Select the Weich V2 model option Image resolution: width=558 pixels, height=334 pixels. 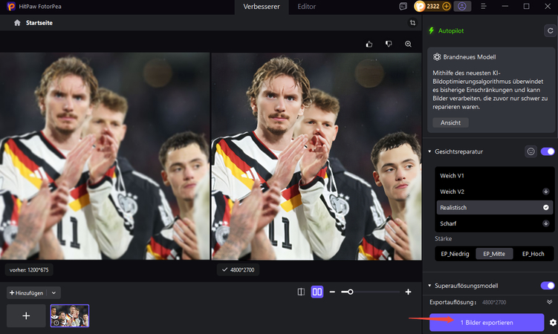coord(494,191)
